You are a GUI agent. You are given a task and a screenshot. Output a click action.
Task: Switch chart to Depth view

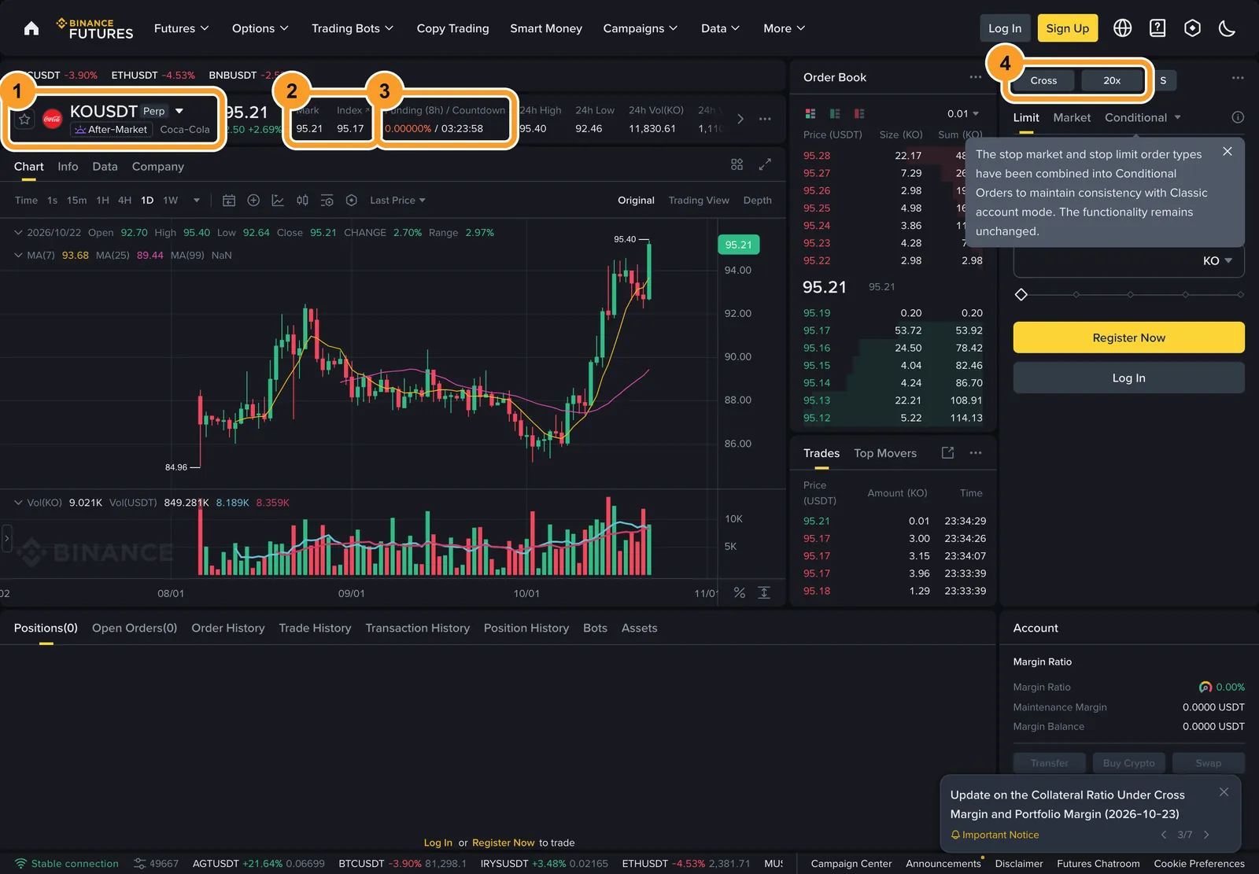758,201
